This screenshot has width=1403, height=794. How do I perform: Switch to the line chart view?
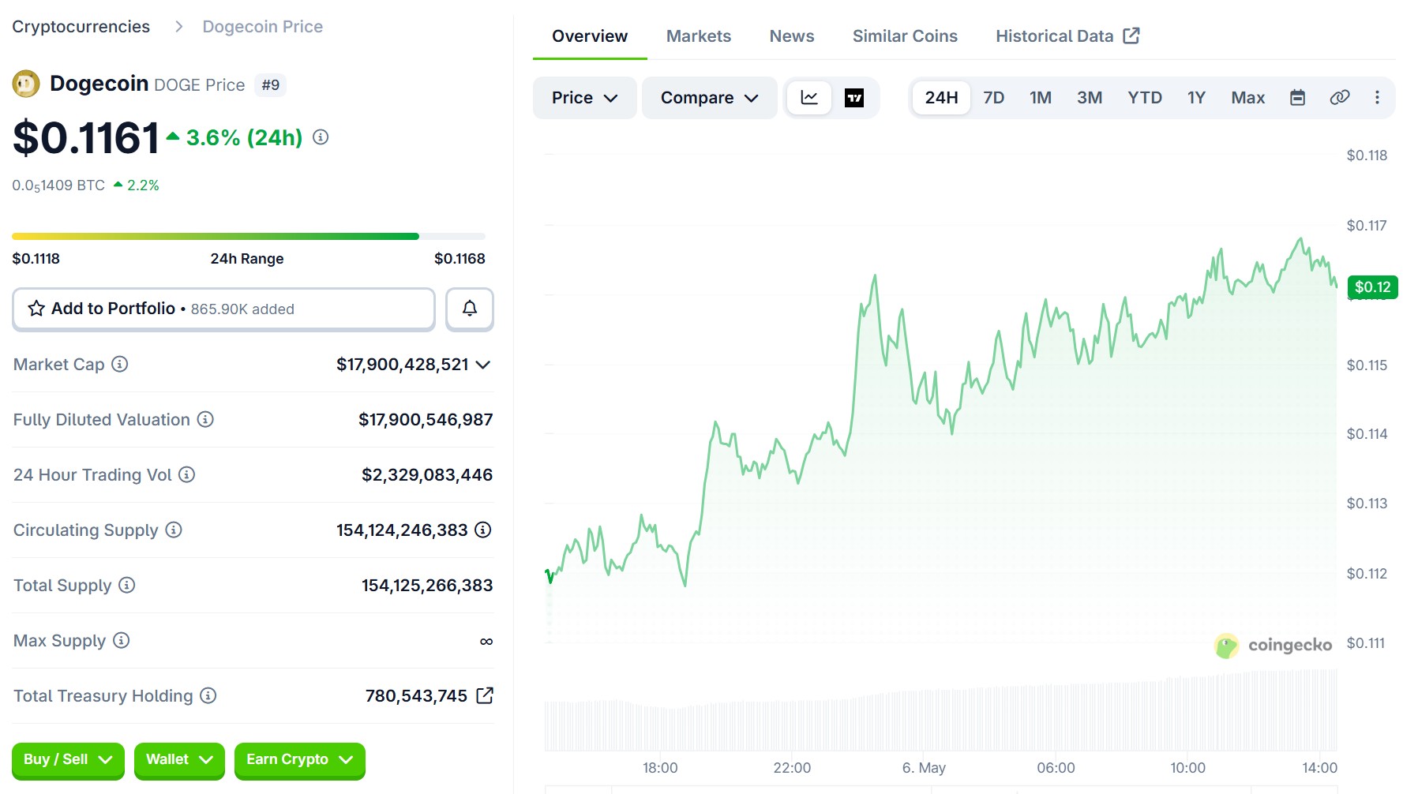coord(809,98)
